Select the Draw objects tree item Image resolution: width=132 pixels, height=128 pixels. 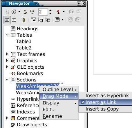point(32,125)
